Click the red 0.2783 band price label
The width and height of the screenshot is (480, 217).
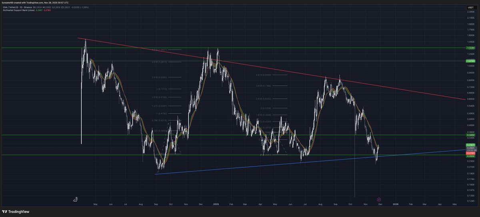[x=470, y=153]
